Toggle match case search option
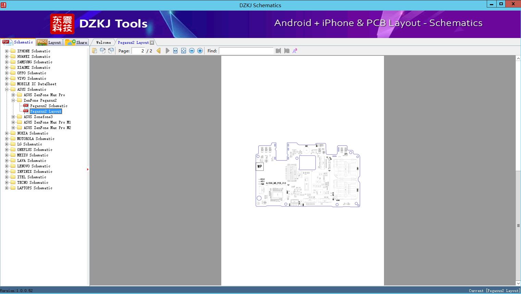Image resolution: width=521 pixels, height=294 pixels. (295, 51)
